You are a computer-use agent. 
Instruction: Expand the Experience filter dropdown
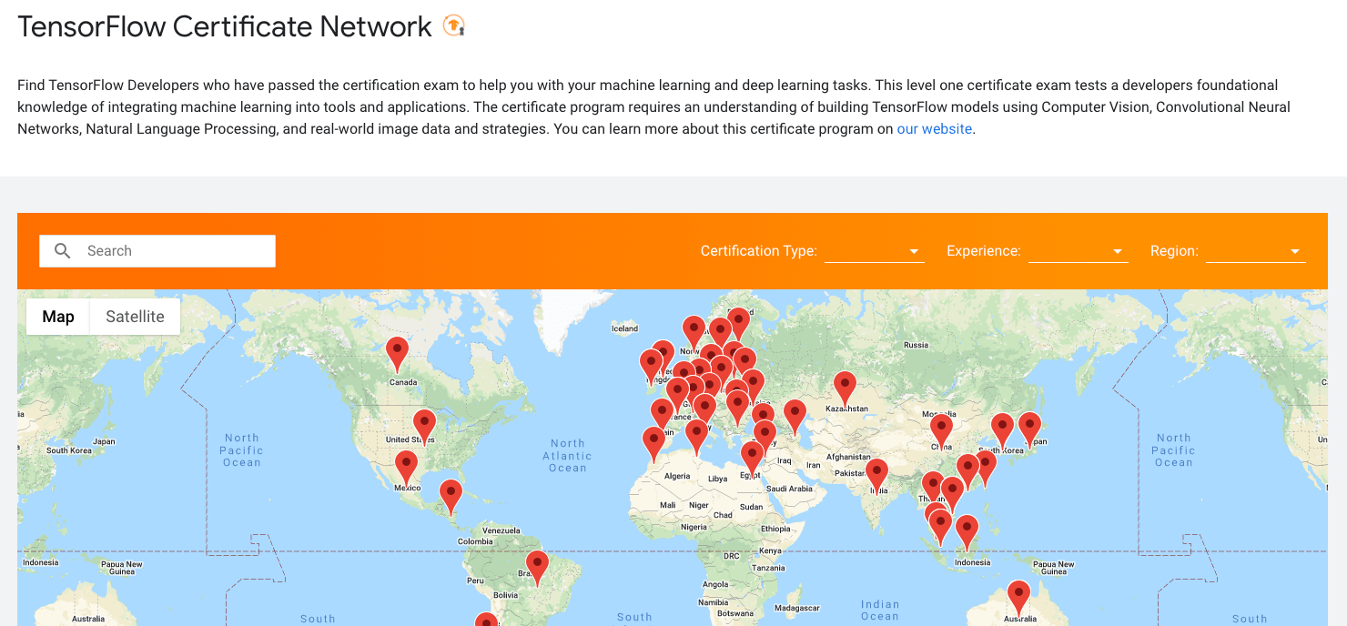click(x=1078, y=252)
